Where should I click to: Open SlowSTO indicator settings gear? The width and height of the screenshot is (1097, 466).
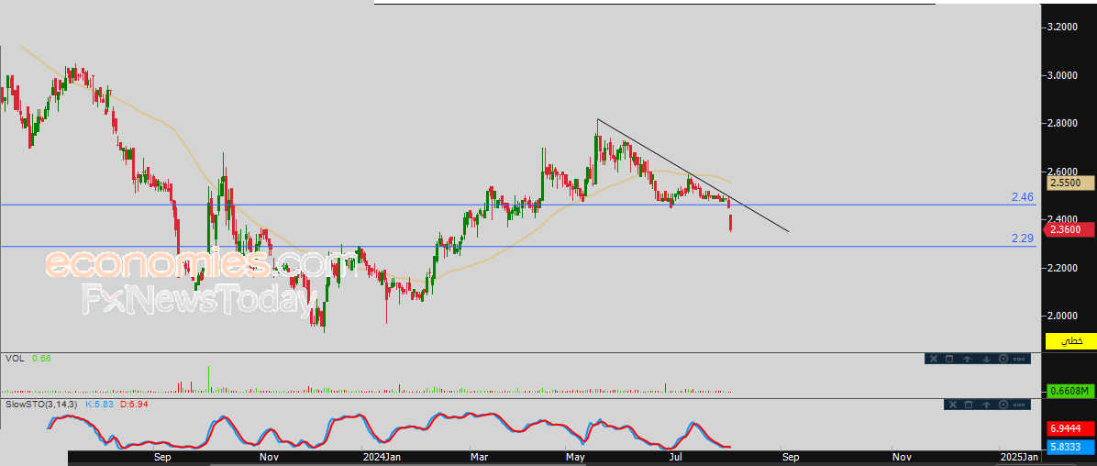(x=1003, y=405)
